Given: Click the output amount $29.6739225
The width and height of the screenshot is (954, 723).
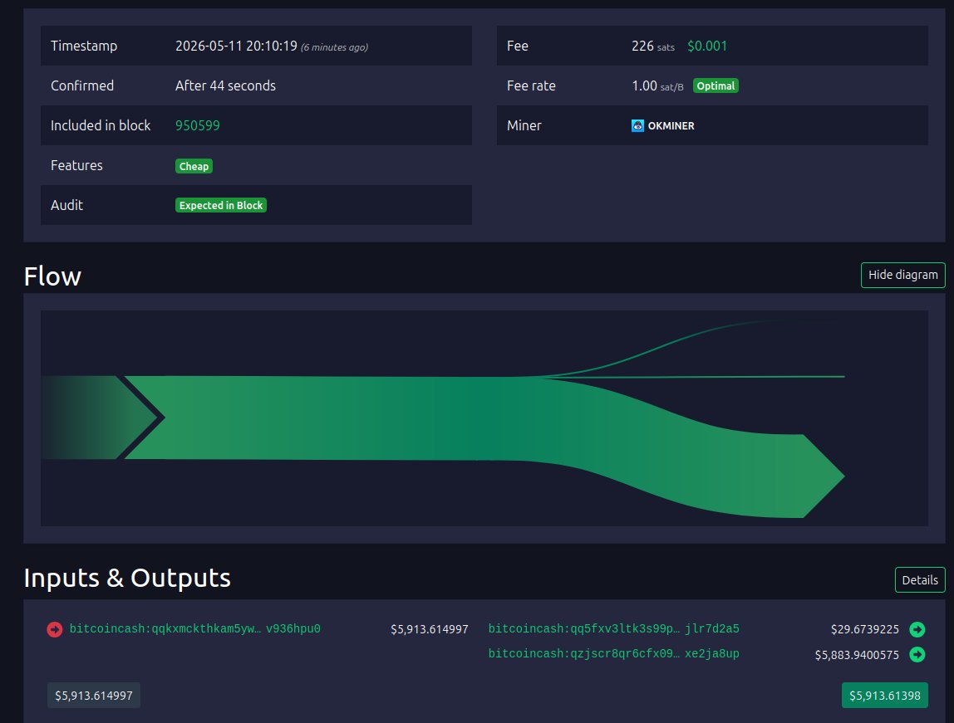Looking at the screenshot, I should coord(864,629).
